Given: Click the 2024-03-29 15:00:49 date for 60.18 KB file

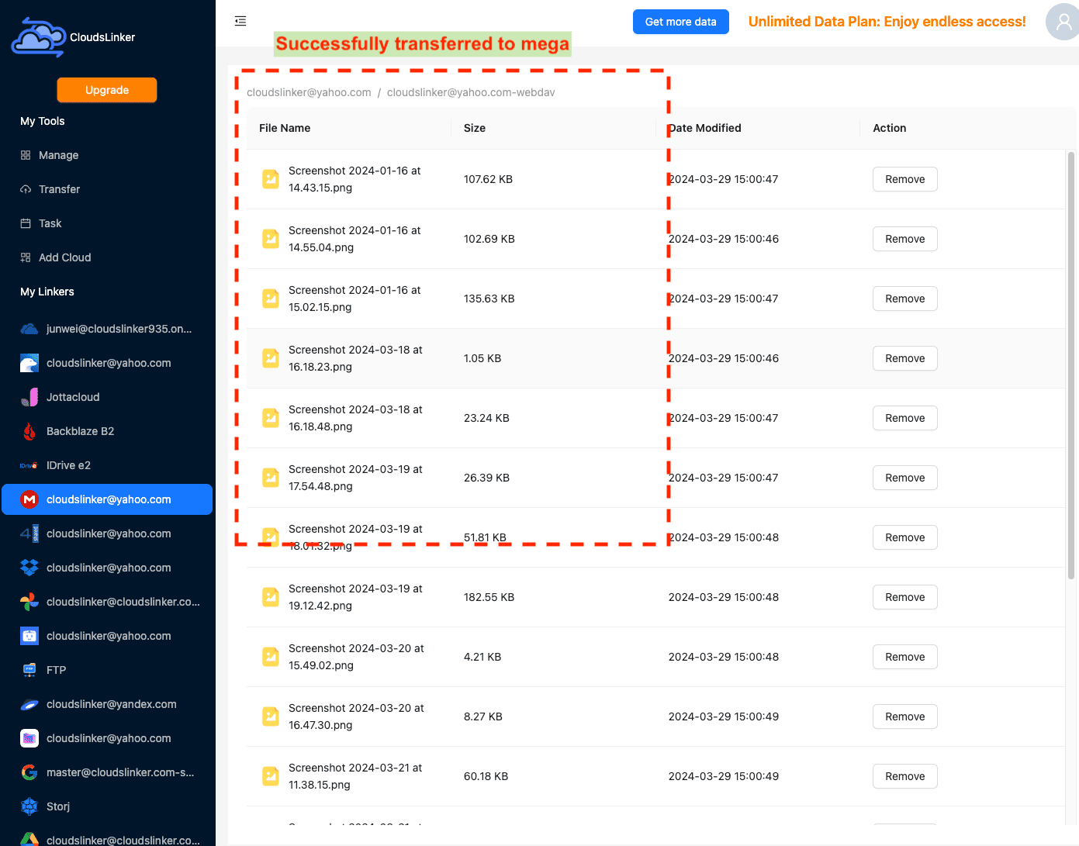Looking at the screenshot, I should tap(724, 776).
